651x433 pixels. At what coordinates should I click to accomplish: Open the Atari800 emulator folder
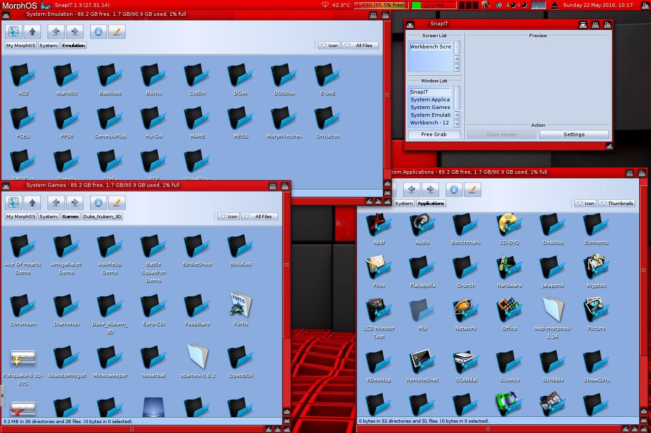tap(67, 76)
